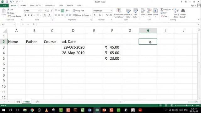Toggle Underline formatting
This screenshot has width=201, height=113.
coord(32,15)
